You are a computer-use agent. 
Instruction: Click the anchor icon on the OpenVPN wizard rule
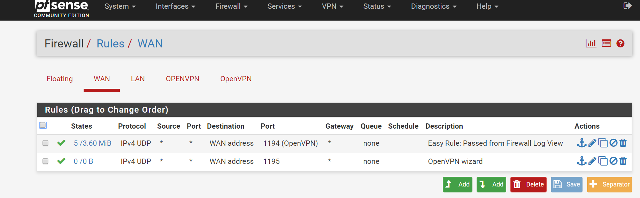[x=581, y=161]
